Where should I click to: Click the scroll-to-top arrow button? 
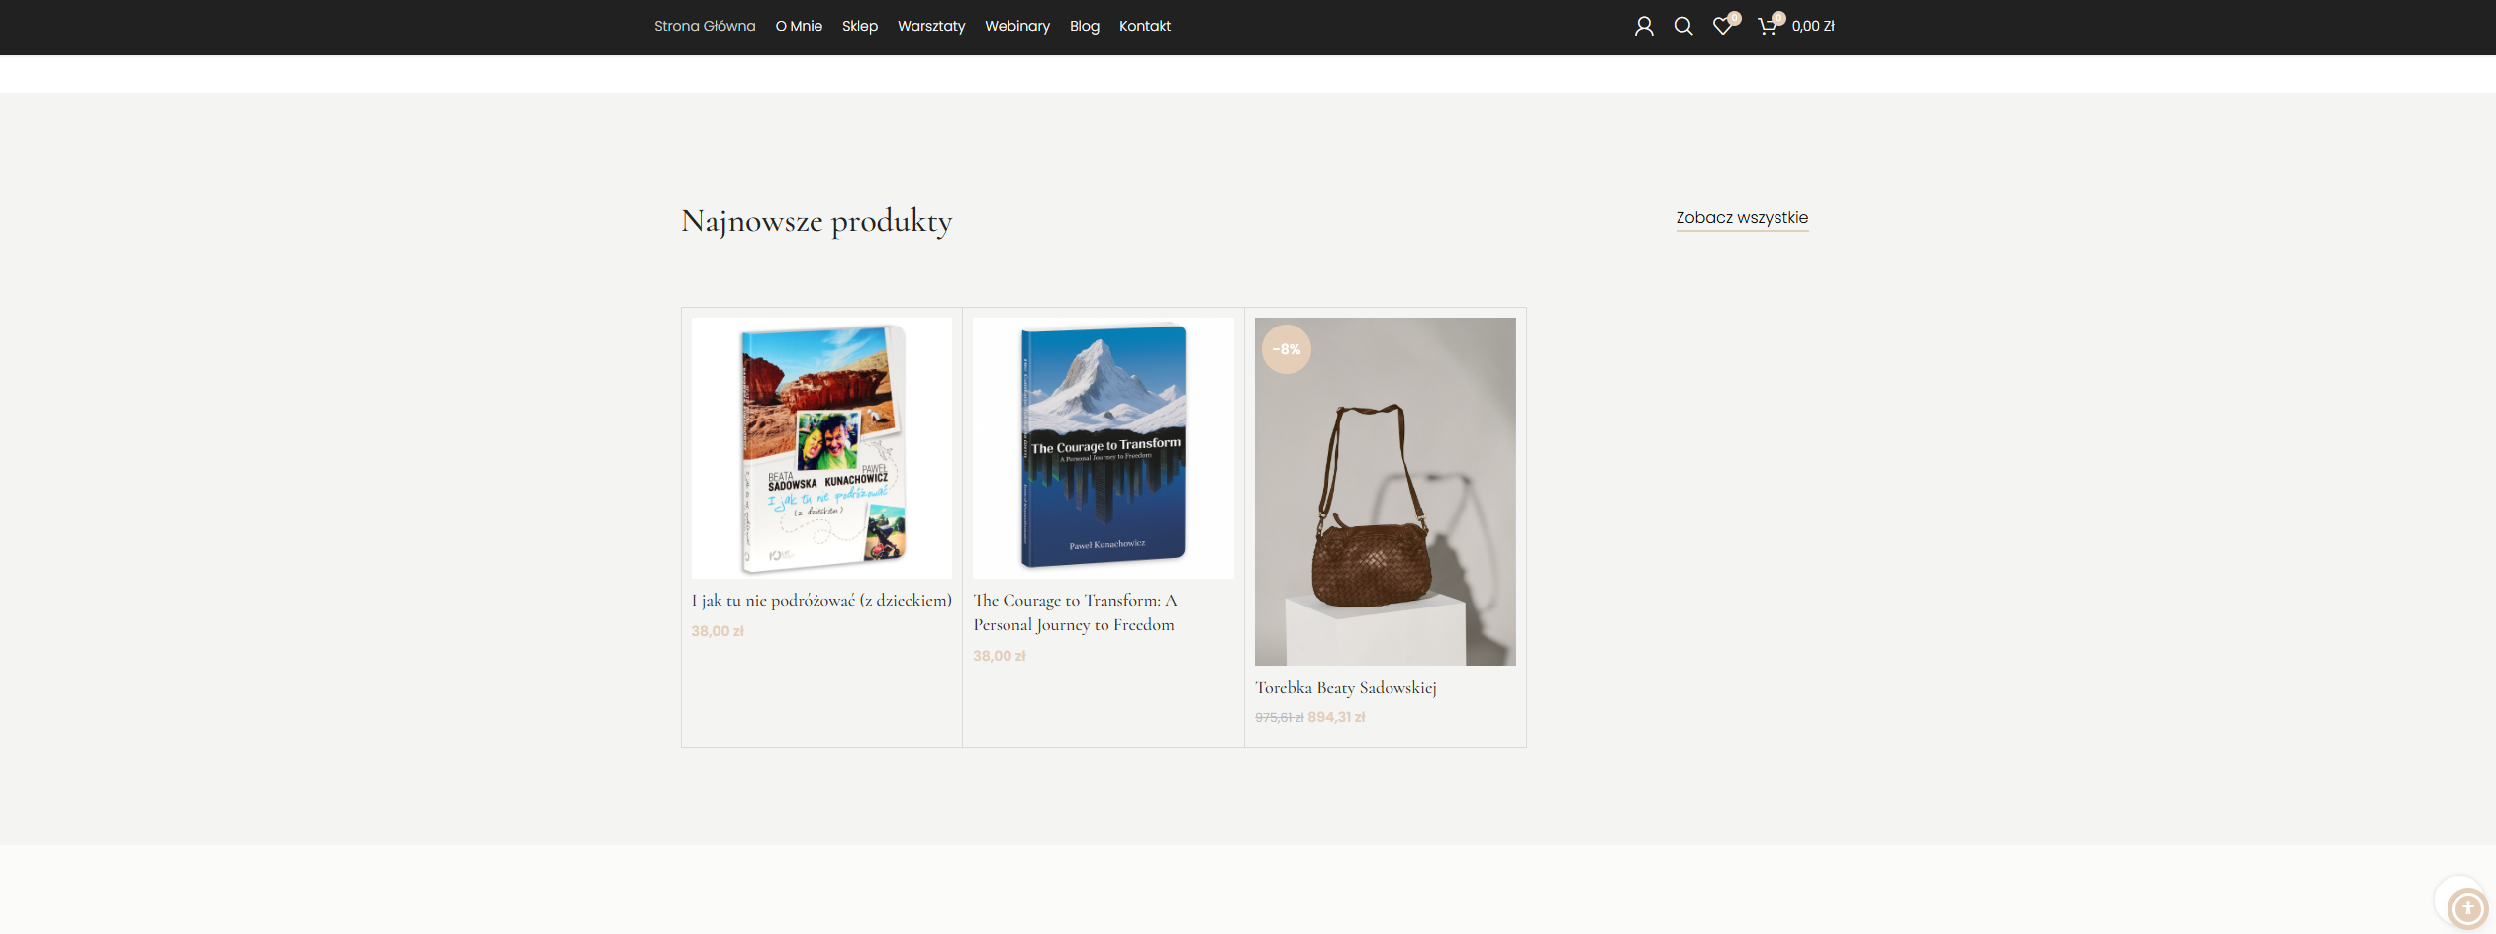point(2466,907)
